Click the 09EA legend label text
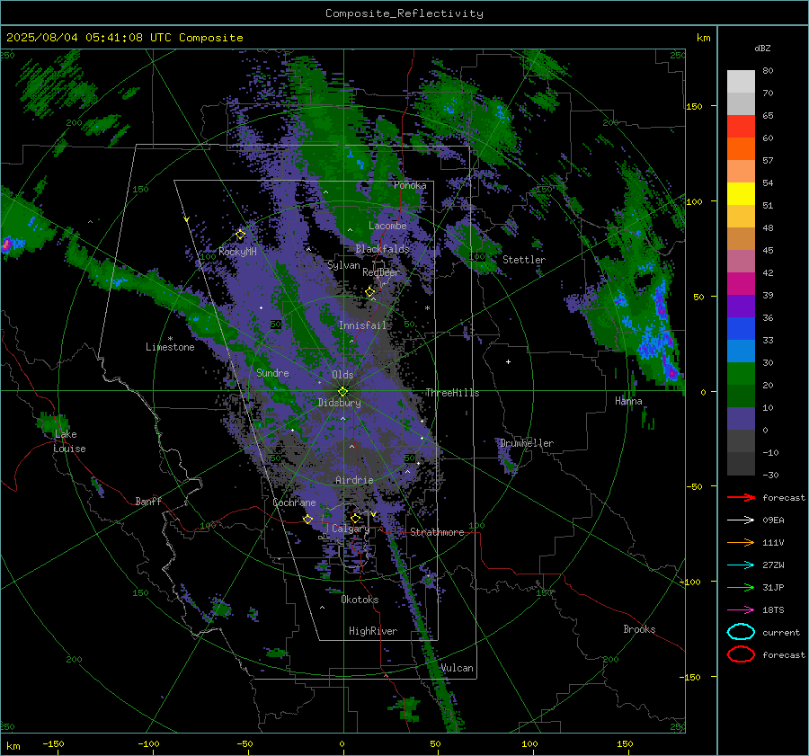Viewport: 809px width, 756px height. click(x=773, y=520)
